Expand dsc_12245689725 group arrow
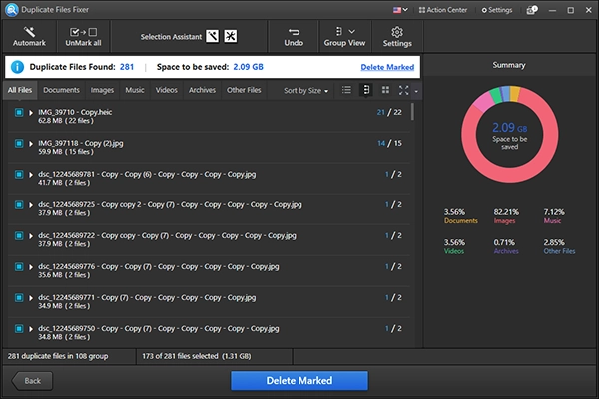The height and width of the screenshot is (399, 599). [x=31, y=205]
